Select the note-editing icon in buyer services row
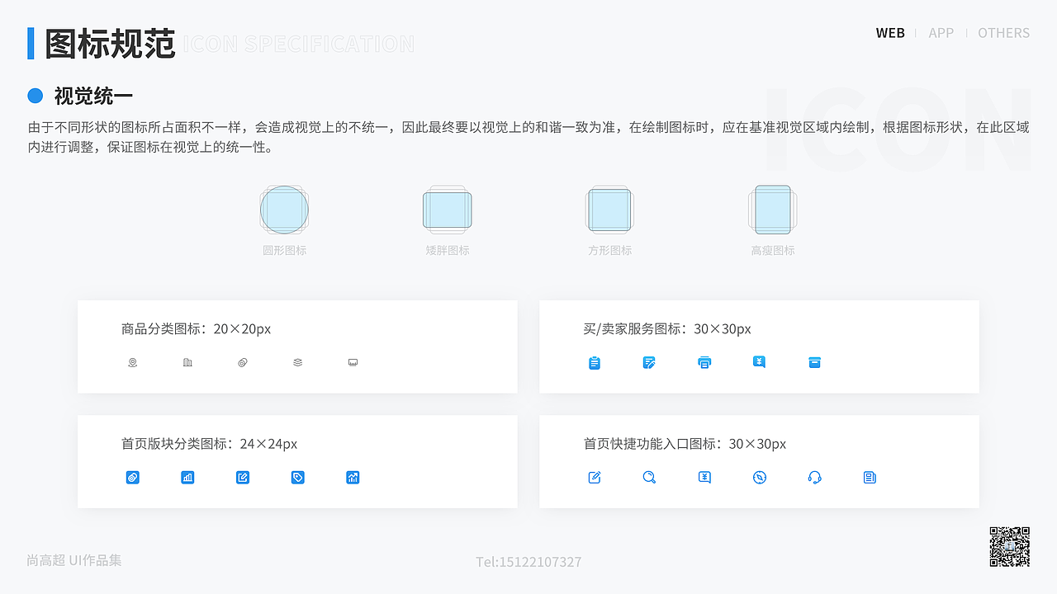The width and height of the screenshot is (1057, 594). click(649, 362)
